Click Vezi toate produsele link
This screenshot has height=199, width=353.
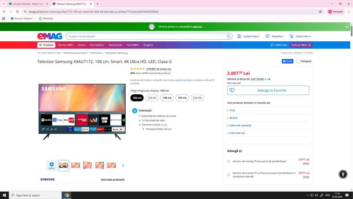[x=113, y=180]
